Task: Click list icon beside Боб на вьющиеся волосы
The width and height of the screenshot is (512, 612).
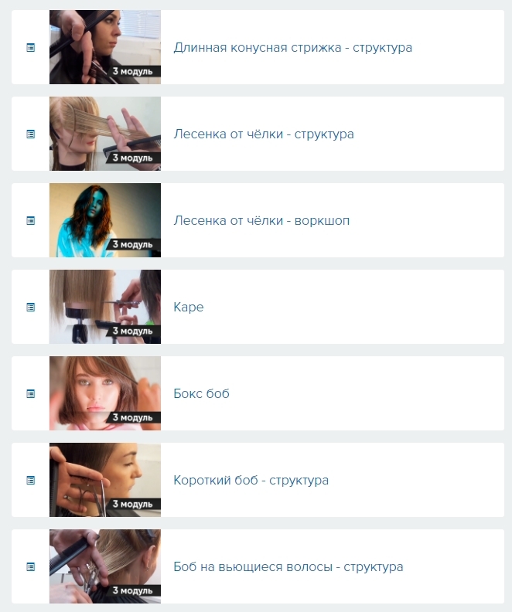Action: click(30, 566)
